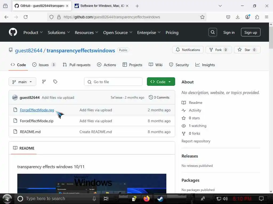Click the Firefox back arrow
Screen dimensions: 273x204
click(x=6, y=17)
